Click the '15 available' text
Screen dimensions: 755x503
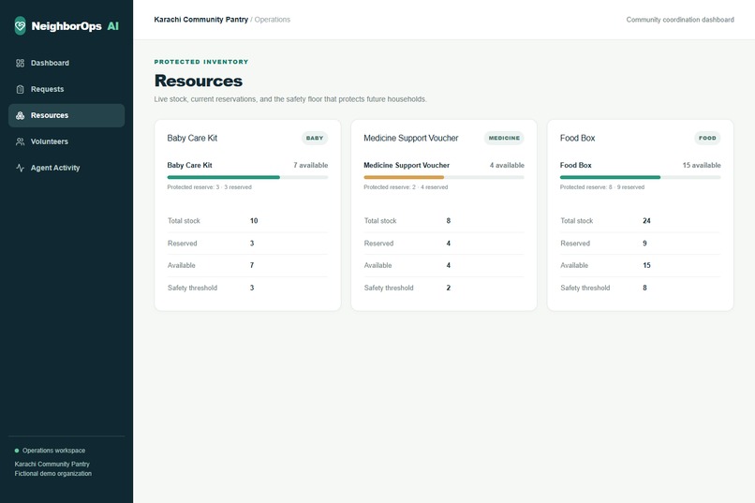click(702, 165)
